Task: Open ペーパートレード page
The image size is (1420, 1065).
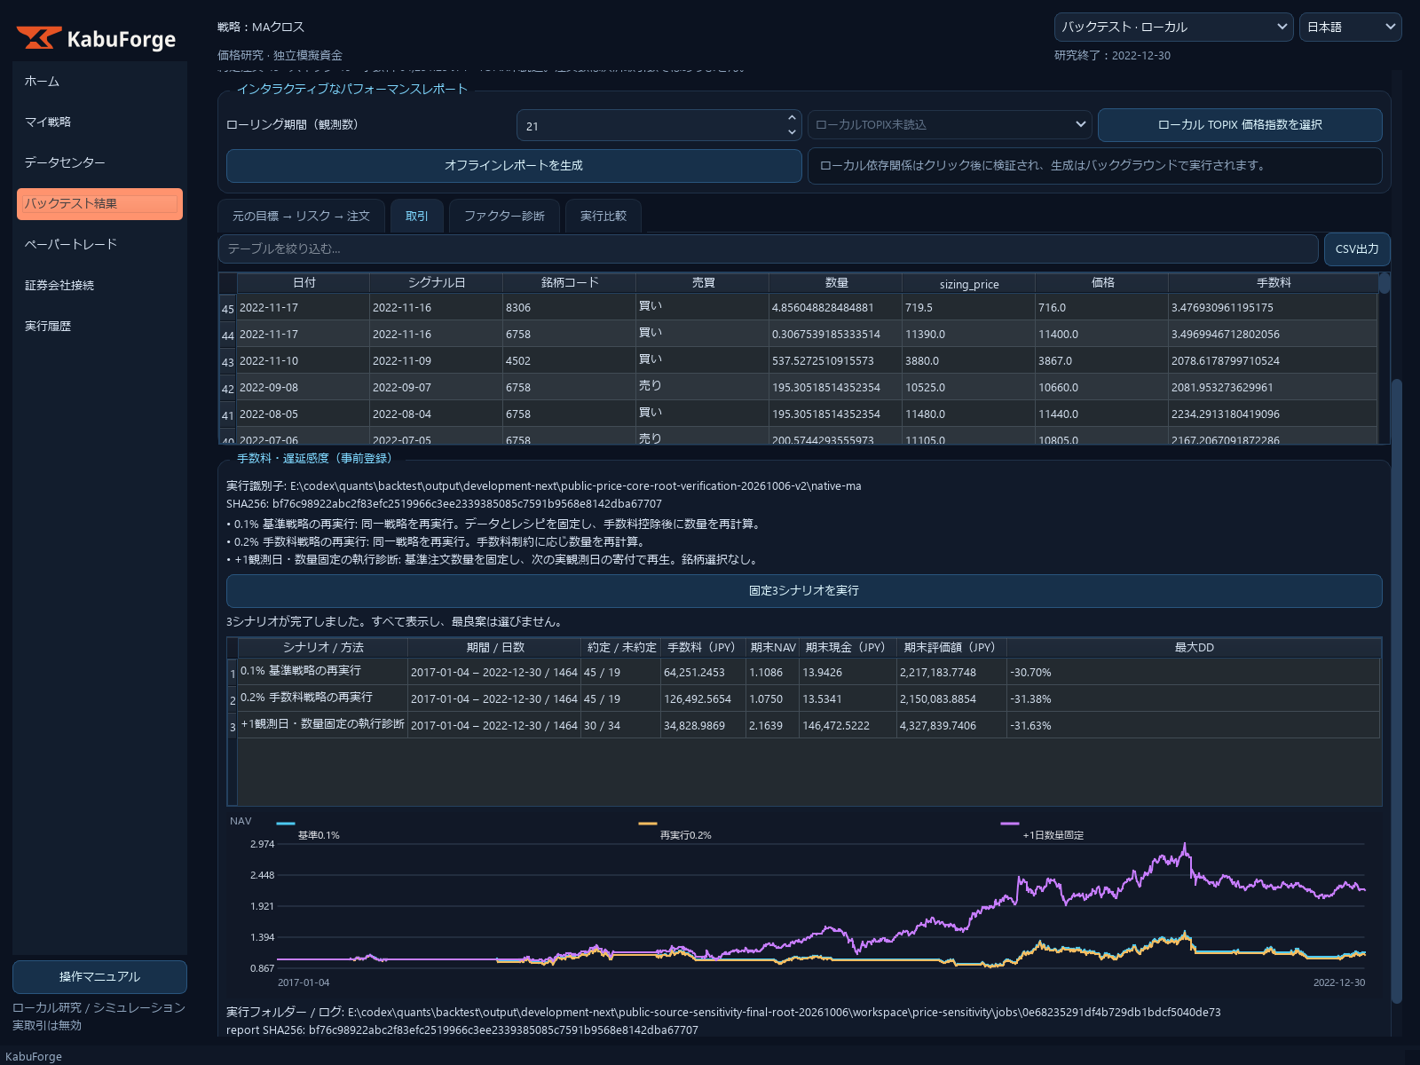Action: 99,244
